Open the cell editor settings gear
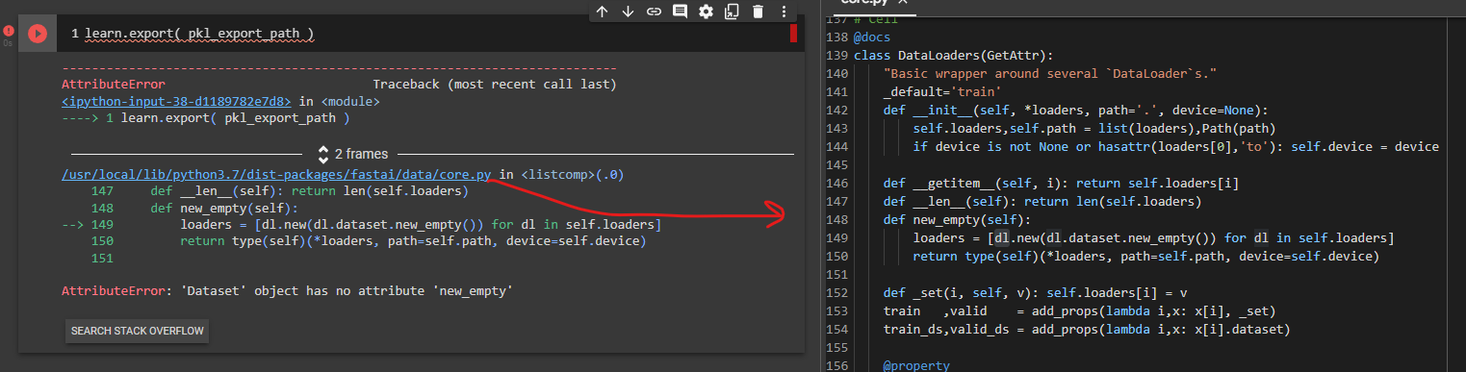Viewport: 1466px width, 372px height. (x=706, y=12)
